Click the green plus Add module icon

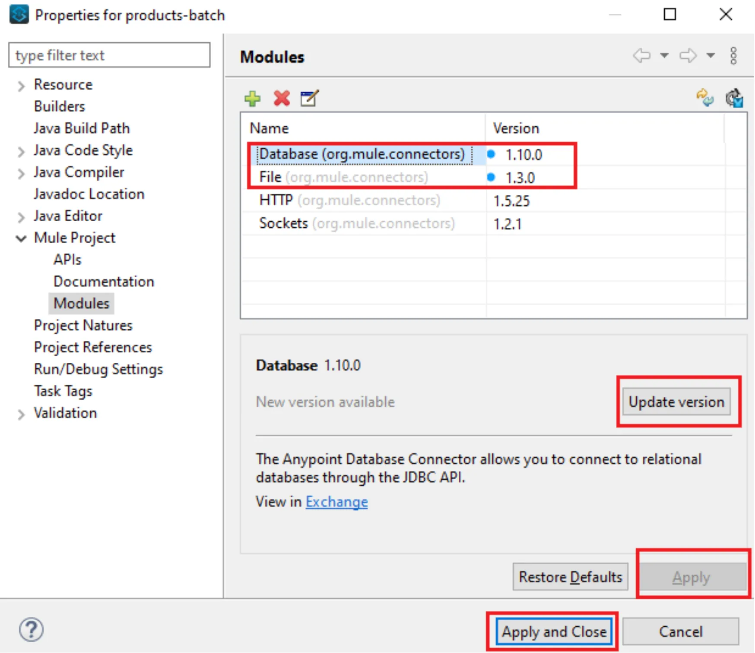[252, 98]
